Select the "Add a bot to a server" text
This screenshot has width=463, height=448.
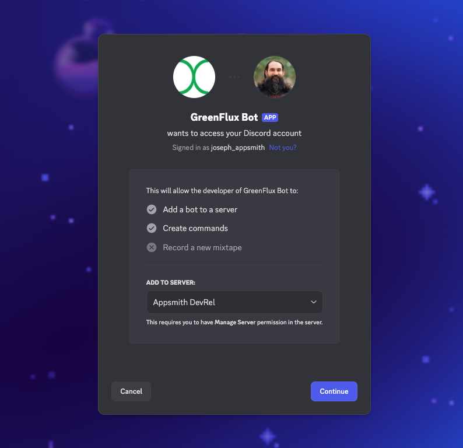pos(200,209)
